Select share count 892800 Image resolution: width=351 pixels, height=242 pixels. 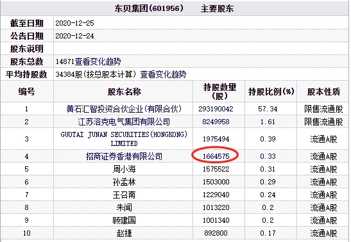point(216,233)
